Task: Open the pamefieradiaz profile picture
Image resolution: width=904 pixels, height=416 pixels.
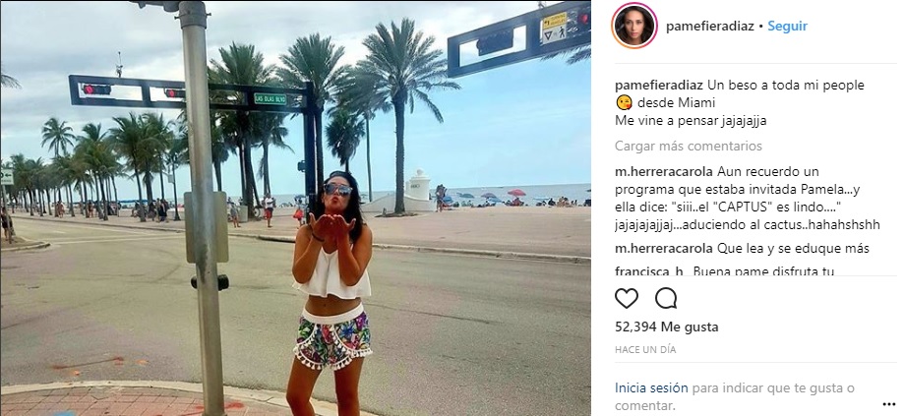Action: pyautogui.click(x=634, y=26)
